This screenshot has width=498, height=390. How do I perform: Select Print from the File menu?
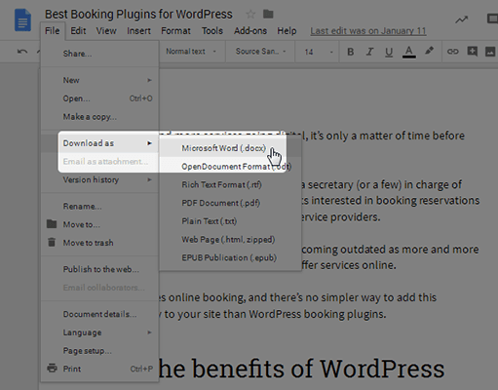99,369
